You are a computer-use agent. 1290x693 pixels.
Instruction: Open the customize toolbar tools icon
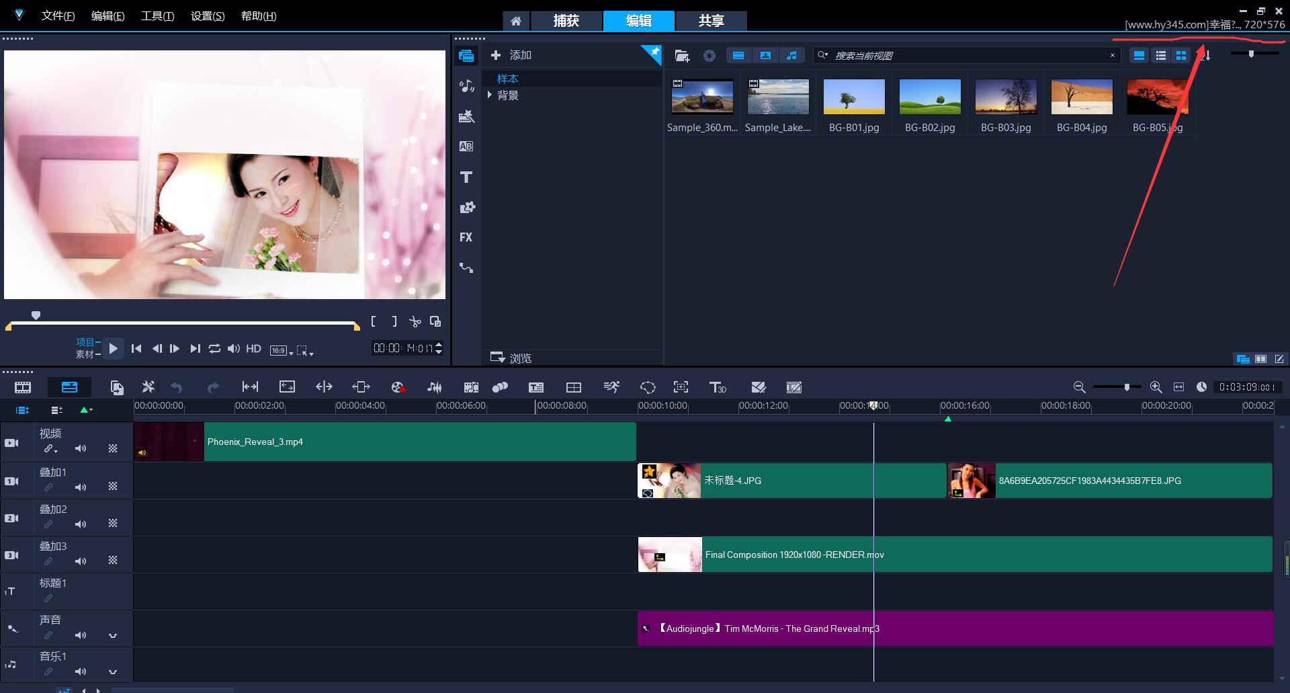(x=148, y=387)
